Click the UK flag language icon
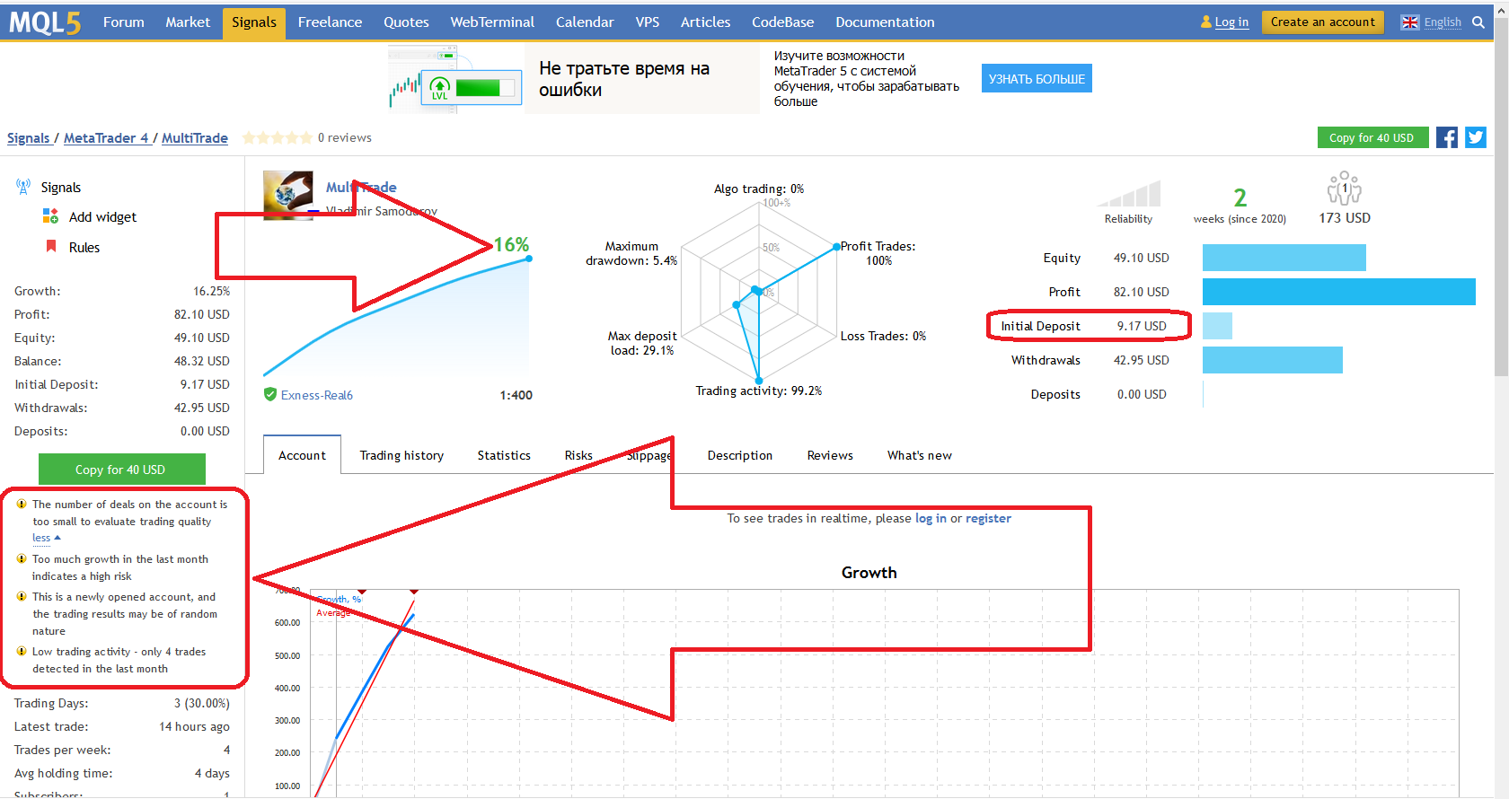 tap(1410, 22)
